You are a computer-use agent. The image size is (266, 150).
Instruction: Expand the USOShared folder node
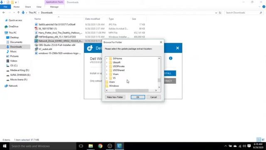[107, 70]
